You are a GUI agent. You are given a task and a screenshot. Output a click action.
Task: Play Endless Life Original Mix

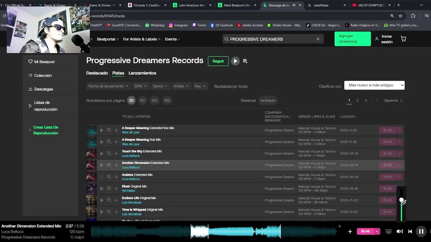[x=102, y=200]
